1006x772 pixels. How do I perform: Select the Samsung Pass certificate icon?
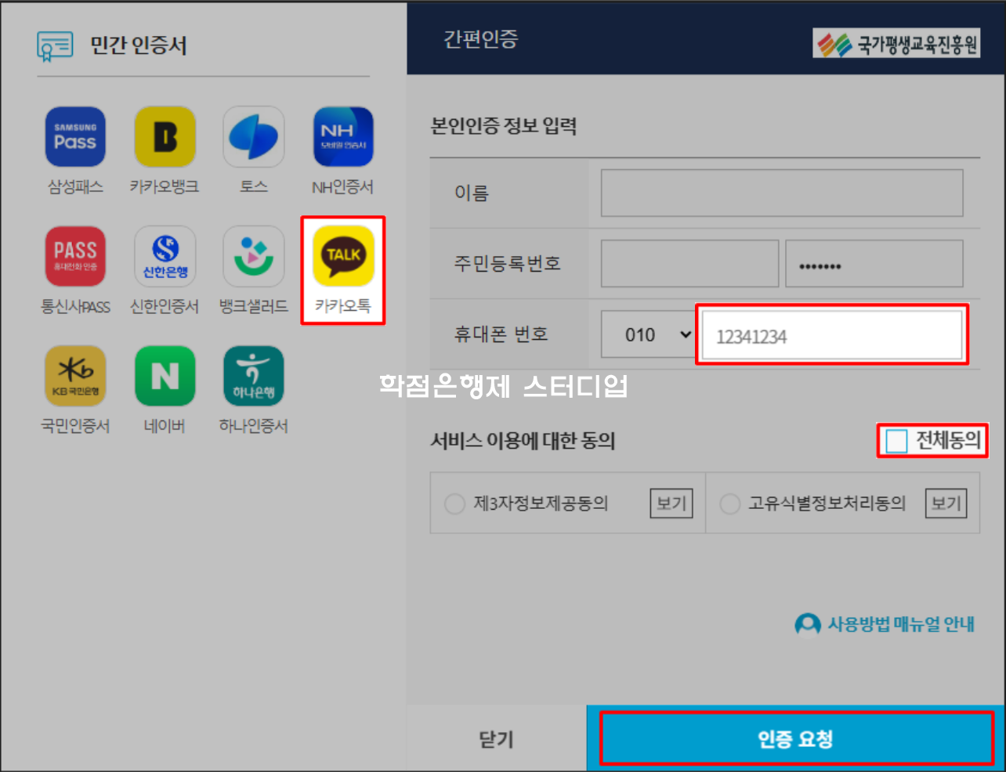(75, 137)
